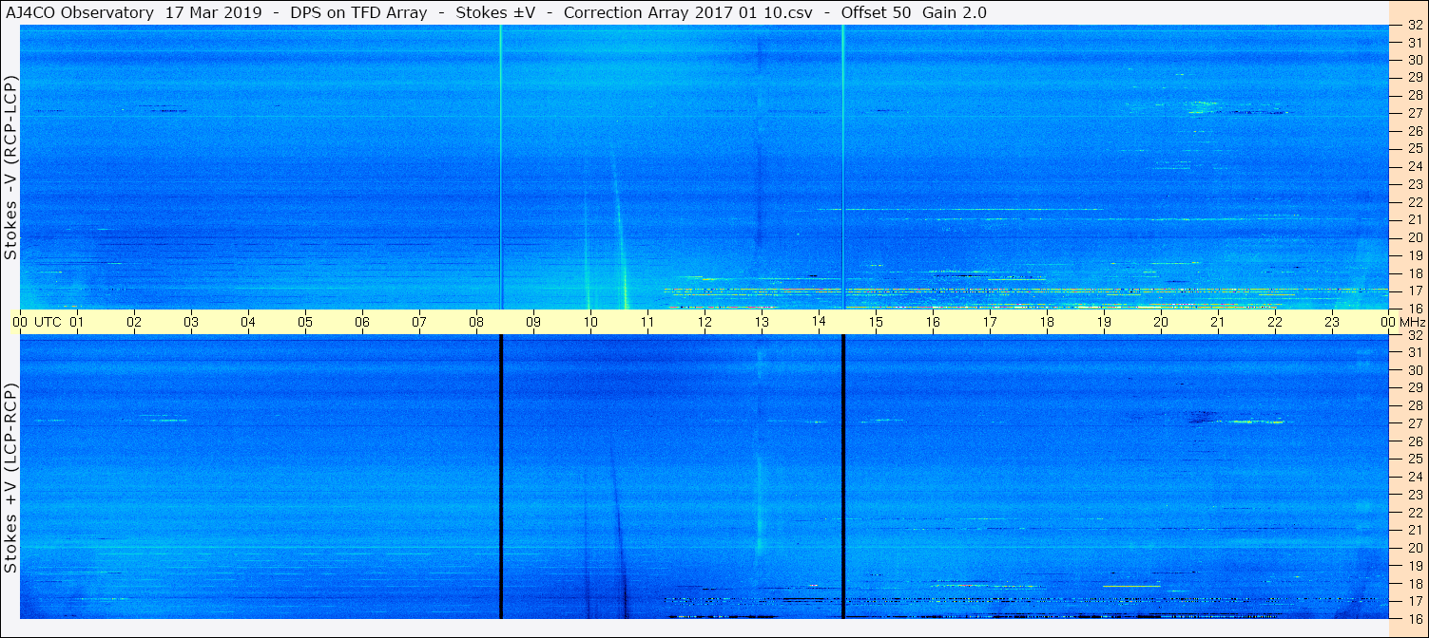Pick the 11 hour mark on the time axis
Viewport: 1429px width, 638px height.
(647, 322)
